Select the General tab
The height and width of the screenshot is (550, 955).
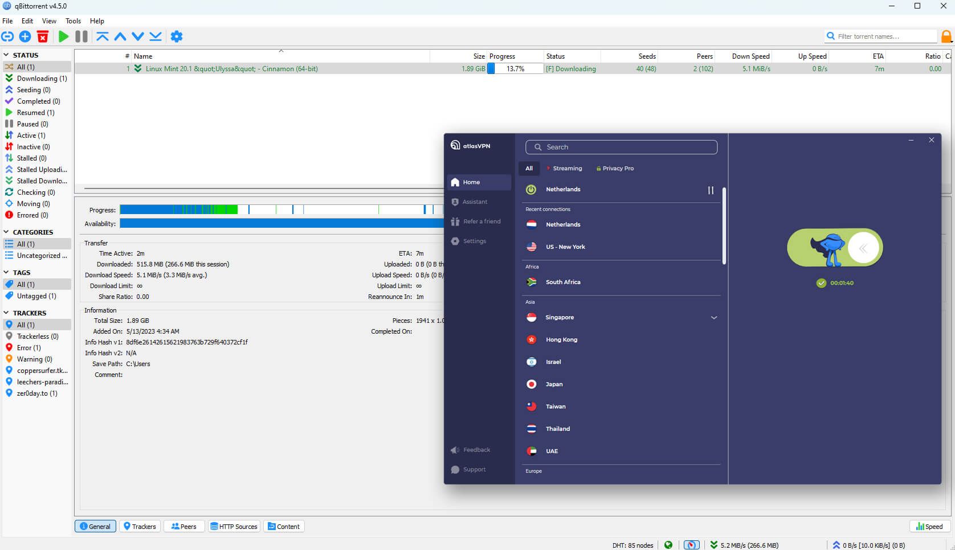tap(95, 527)
